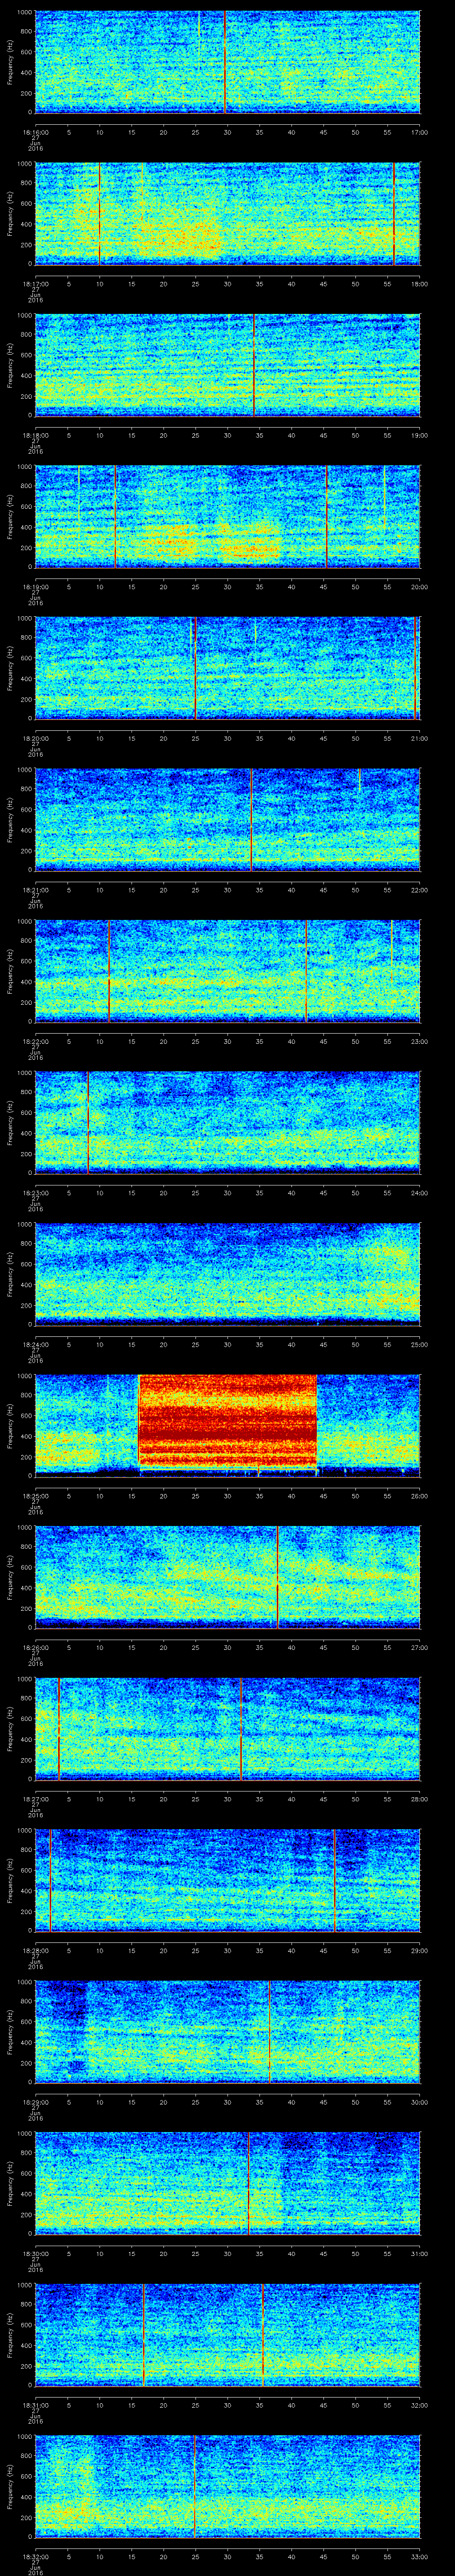Select the spectrogram panel starting at 18:31:00
This screenshot has height=2576, width=455.
(x=228, y=2336)
